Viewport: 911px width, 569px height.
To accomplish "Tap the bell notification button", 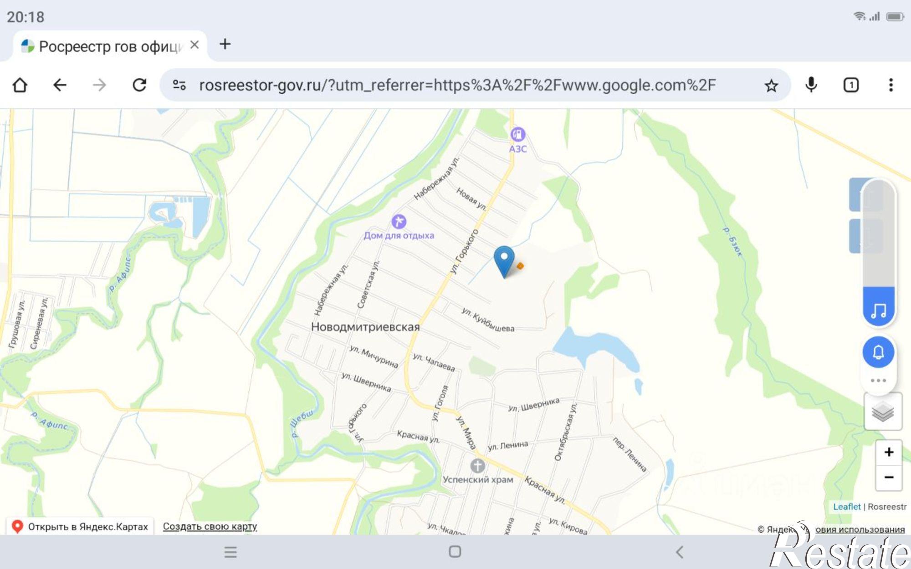I will point(878,352).
